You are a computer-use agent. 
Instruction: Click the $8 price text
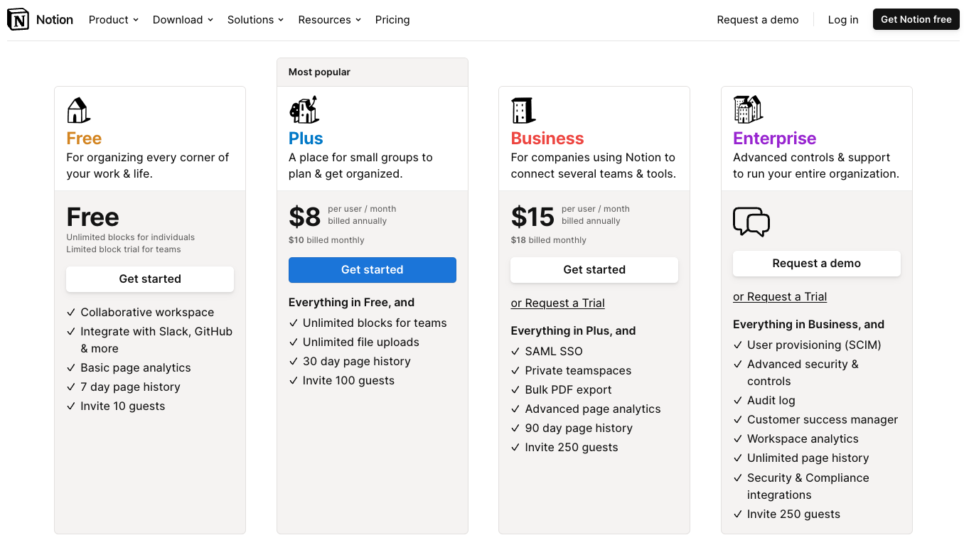[305, 217]
